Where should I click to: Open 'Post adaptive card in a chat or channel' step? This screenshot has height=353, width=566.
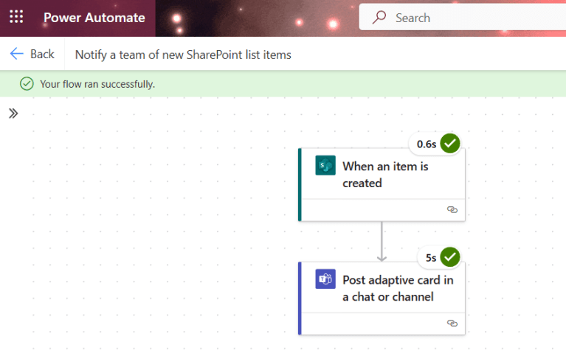(x=382, y=298)
